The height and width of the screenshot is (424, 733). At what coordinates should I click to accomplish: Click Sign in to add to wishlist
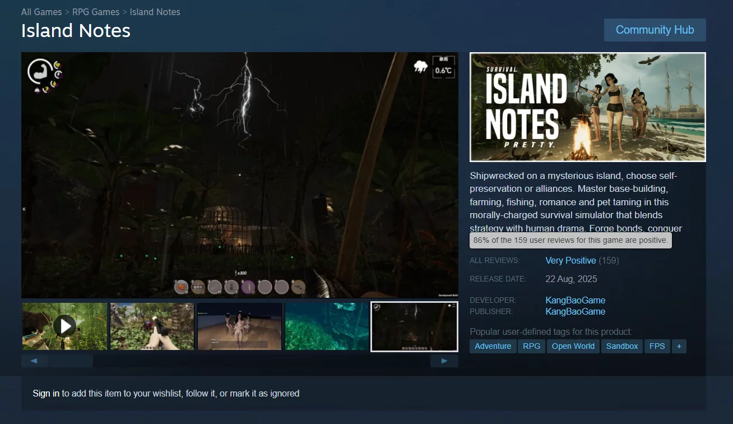[46, 393]
